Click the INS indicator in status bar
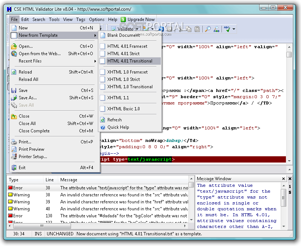Viewport: 301px width, 246px height. click(x=38, y=234)
